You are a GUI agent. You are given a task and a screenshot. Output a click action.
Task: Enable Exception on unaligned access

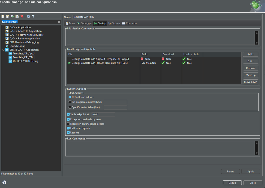pos(68,124)
